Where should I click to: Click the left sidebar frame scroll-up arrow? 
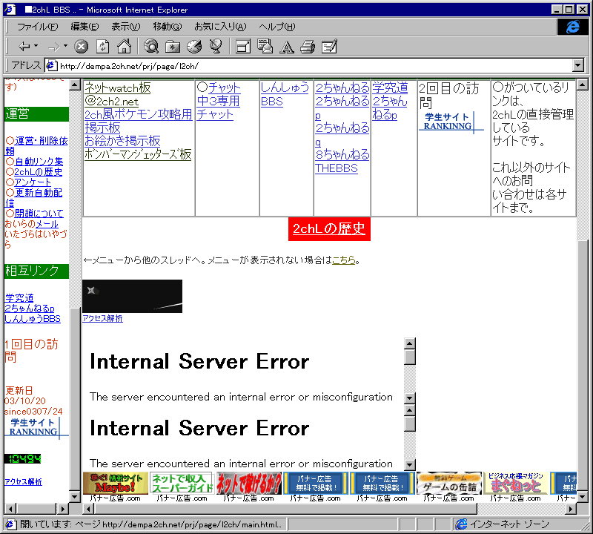click(75, 85)
